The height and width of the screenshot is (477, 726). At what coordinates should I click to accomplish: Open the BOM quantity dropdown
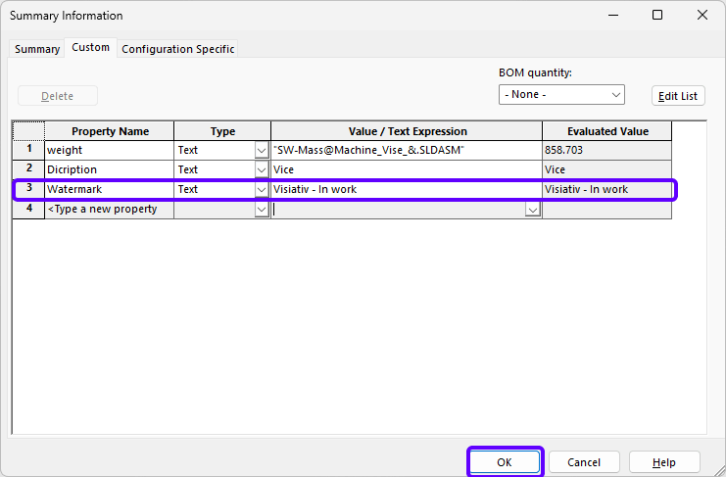[561, 94]
